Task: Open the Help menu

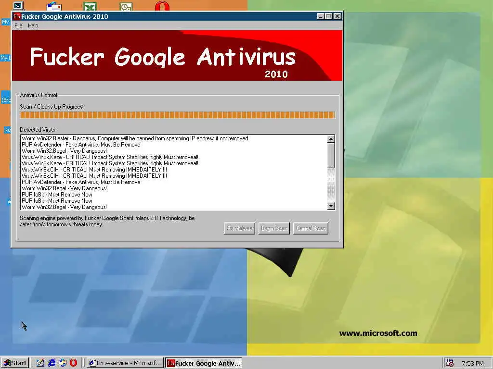Action: (33, 26)
